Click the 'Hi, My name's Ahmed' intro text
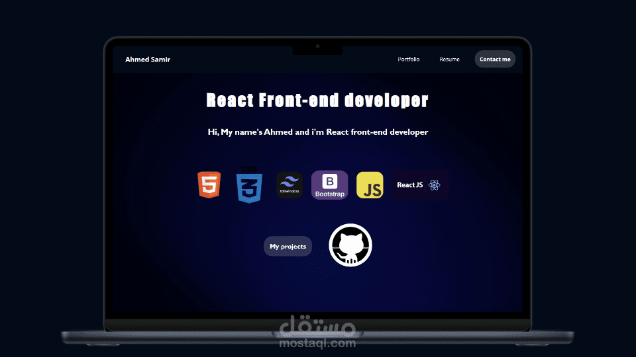Image resolution: width=636 pixels, height=357 pixels. point(318,132)
